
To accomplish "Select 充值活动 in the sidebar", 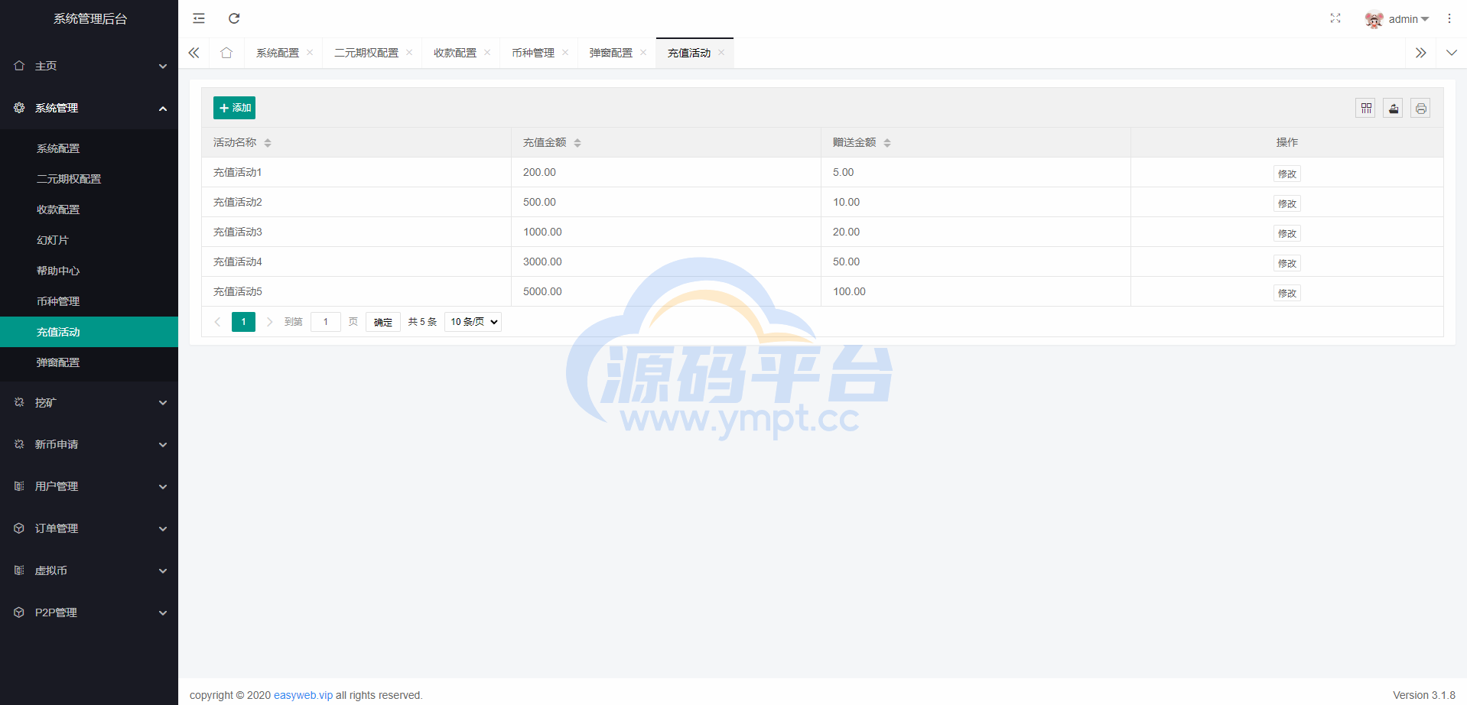I will coord(89,332).
